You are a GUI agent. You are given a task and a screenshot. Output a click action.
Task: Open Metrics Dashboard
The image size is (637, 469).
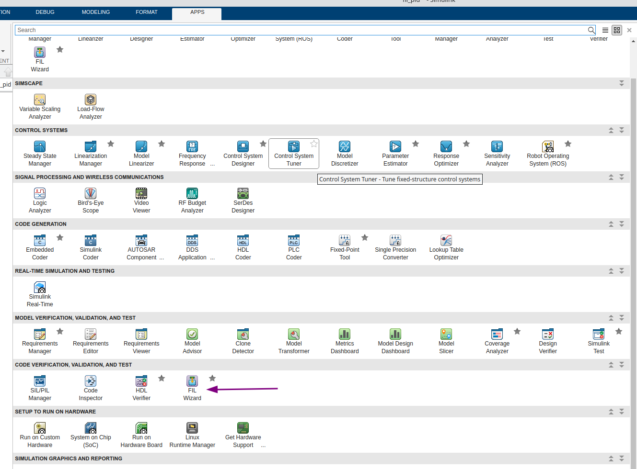tap(345, 341)
